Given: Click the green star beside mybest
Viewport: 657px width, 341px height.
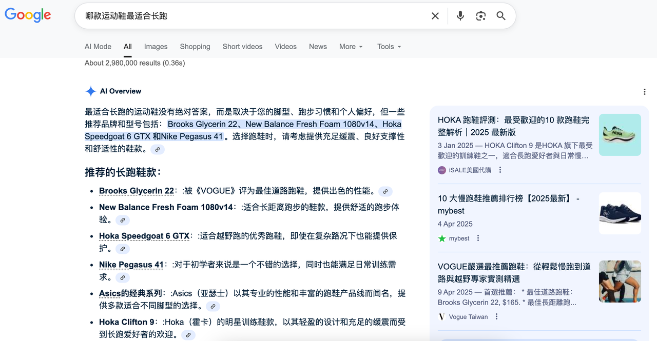Looking at the screenshot, I should (x=441, y=238).
